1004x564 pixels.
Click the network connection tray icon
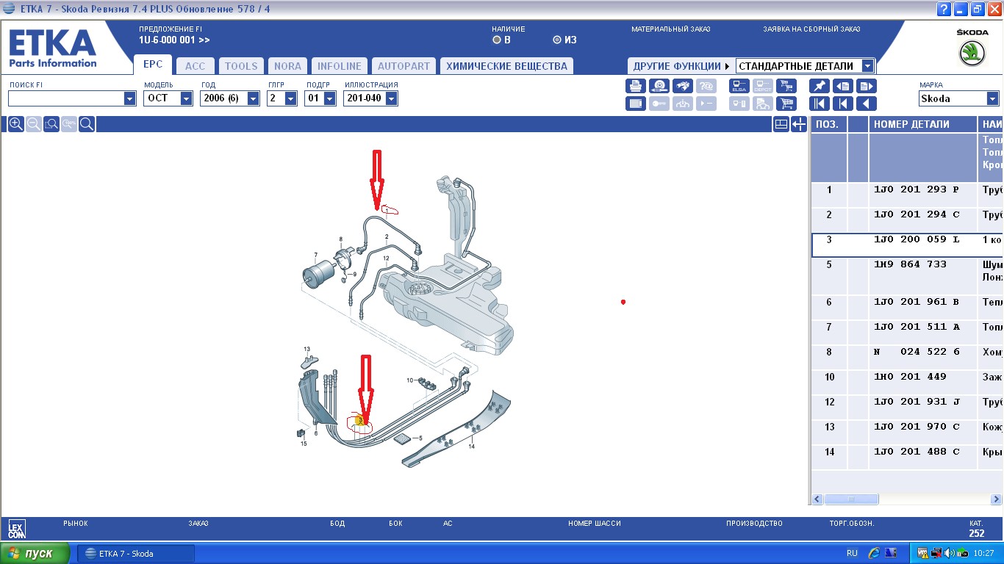click(936, 553)
